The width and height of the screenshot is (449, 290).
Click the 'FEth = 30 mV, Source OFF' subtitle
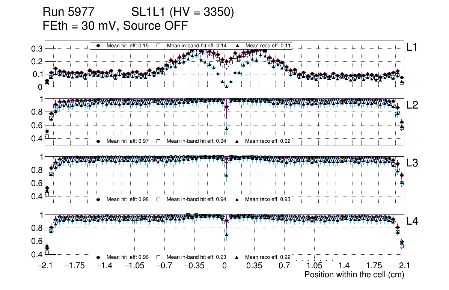(x=115, y=26)
